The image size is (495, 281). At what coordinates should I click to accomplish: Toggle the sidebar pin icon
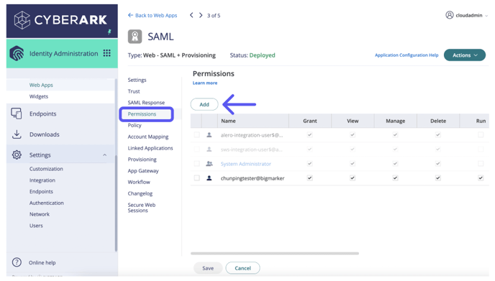pyautogui.click(x=109, y=32)
